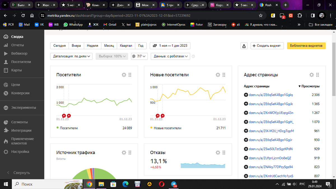Click the Привлечение клиентов flame icon
This screenshot has height=189, width=336.
(6, 141)
